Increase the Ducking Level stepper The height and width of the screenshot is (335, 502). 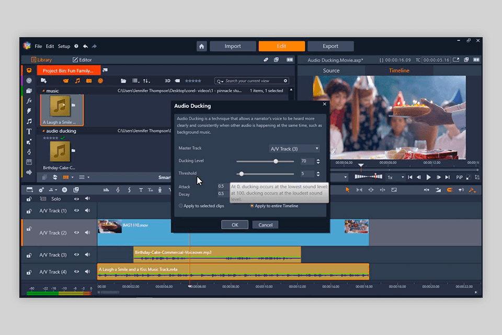click(x=318, y=160)
